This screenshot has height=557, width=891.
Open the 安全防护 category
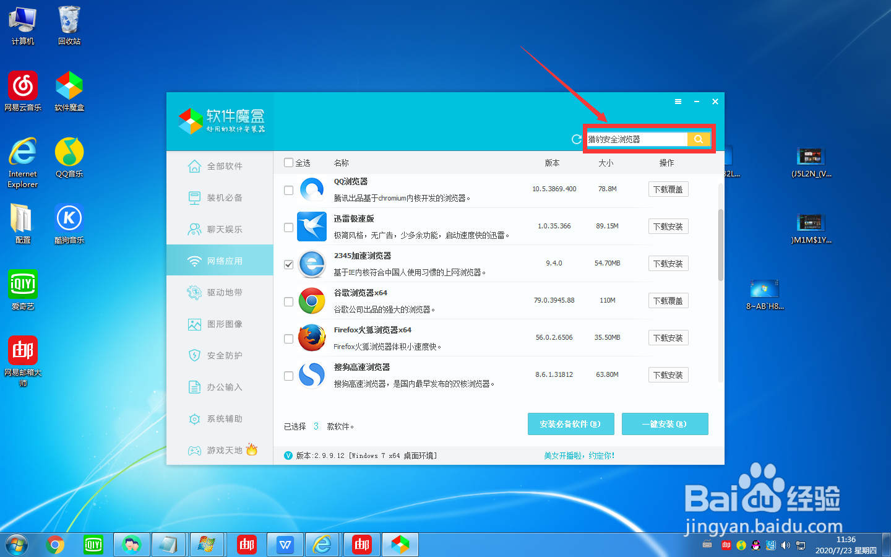coord(220,356)
